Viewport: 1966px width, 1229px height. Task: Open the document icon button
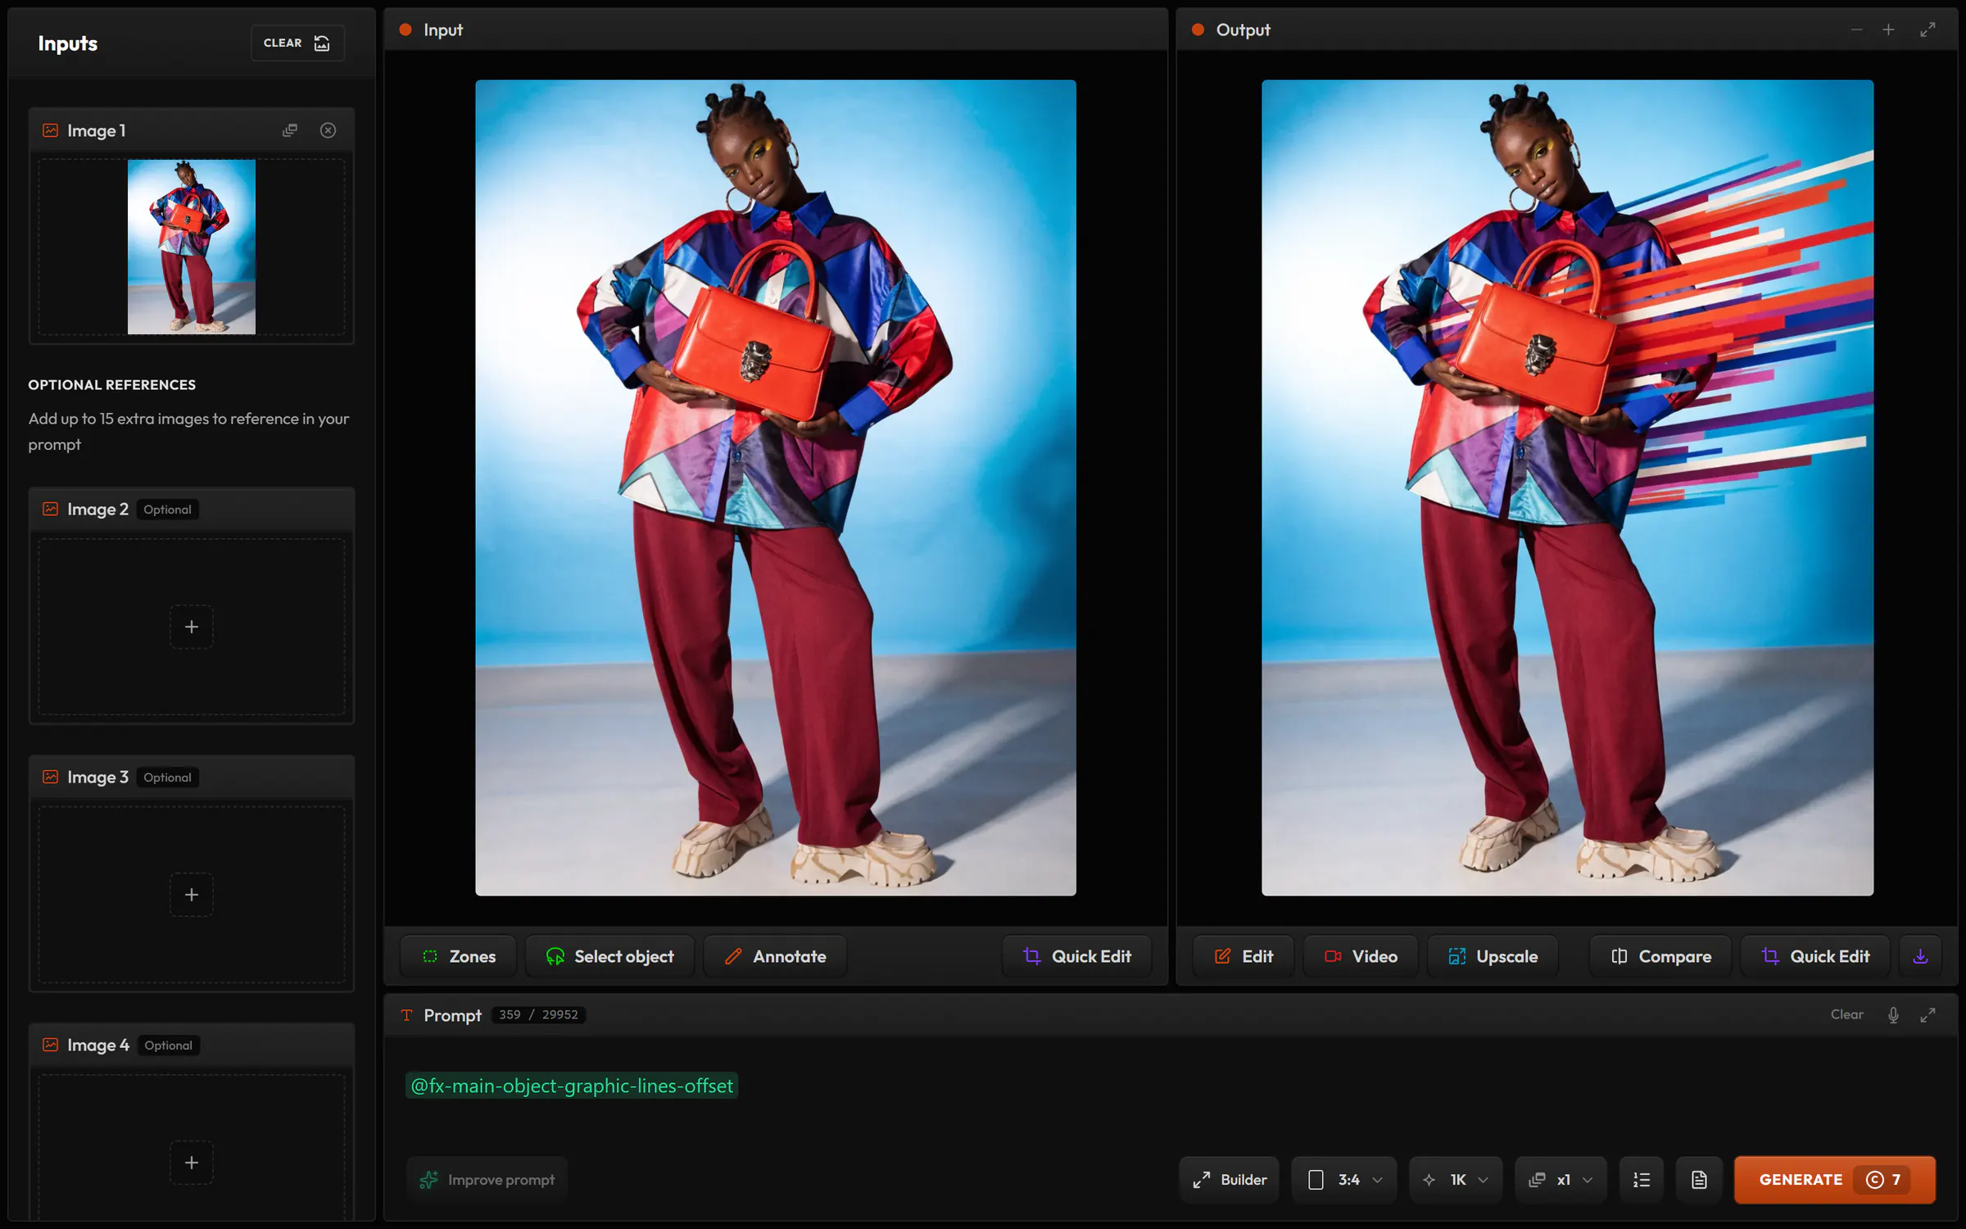[1699, 1180]
